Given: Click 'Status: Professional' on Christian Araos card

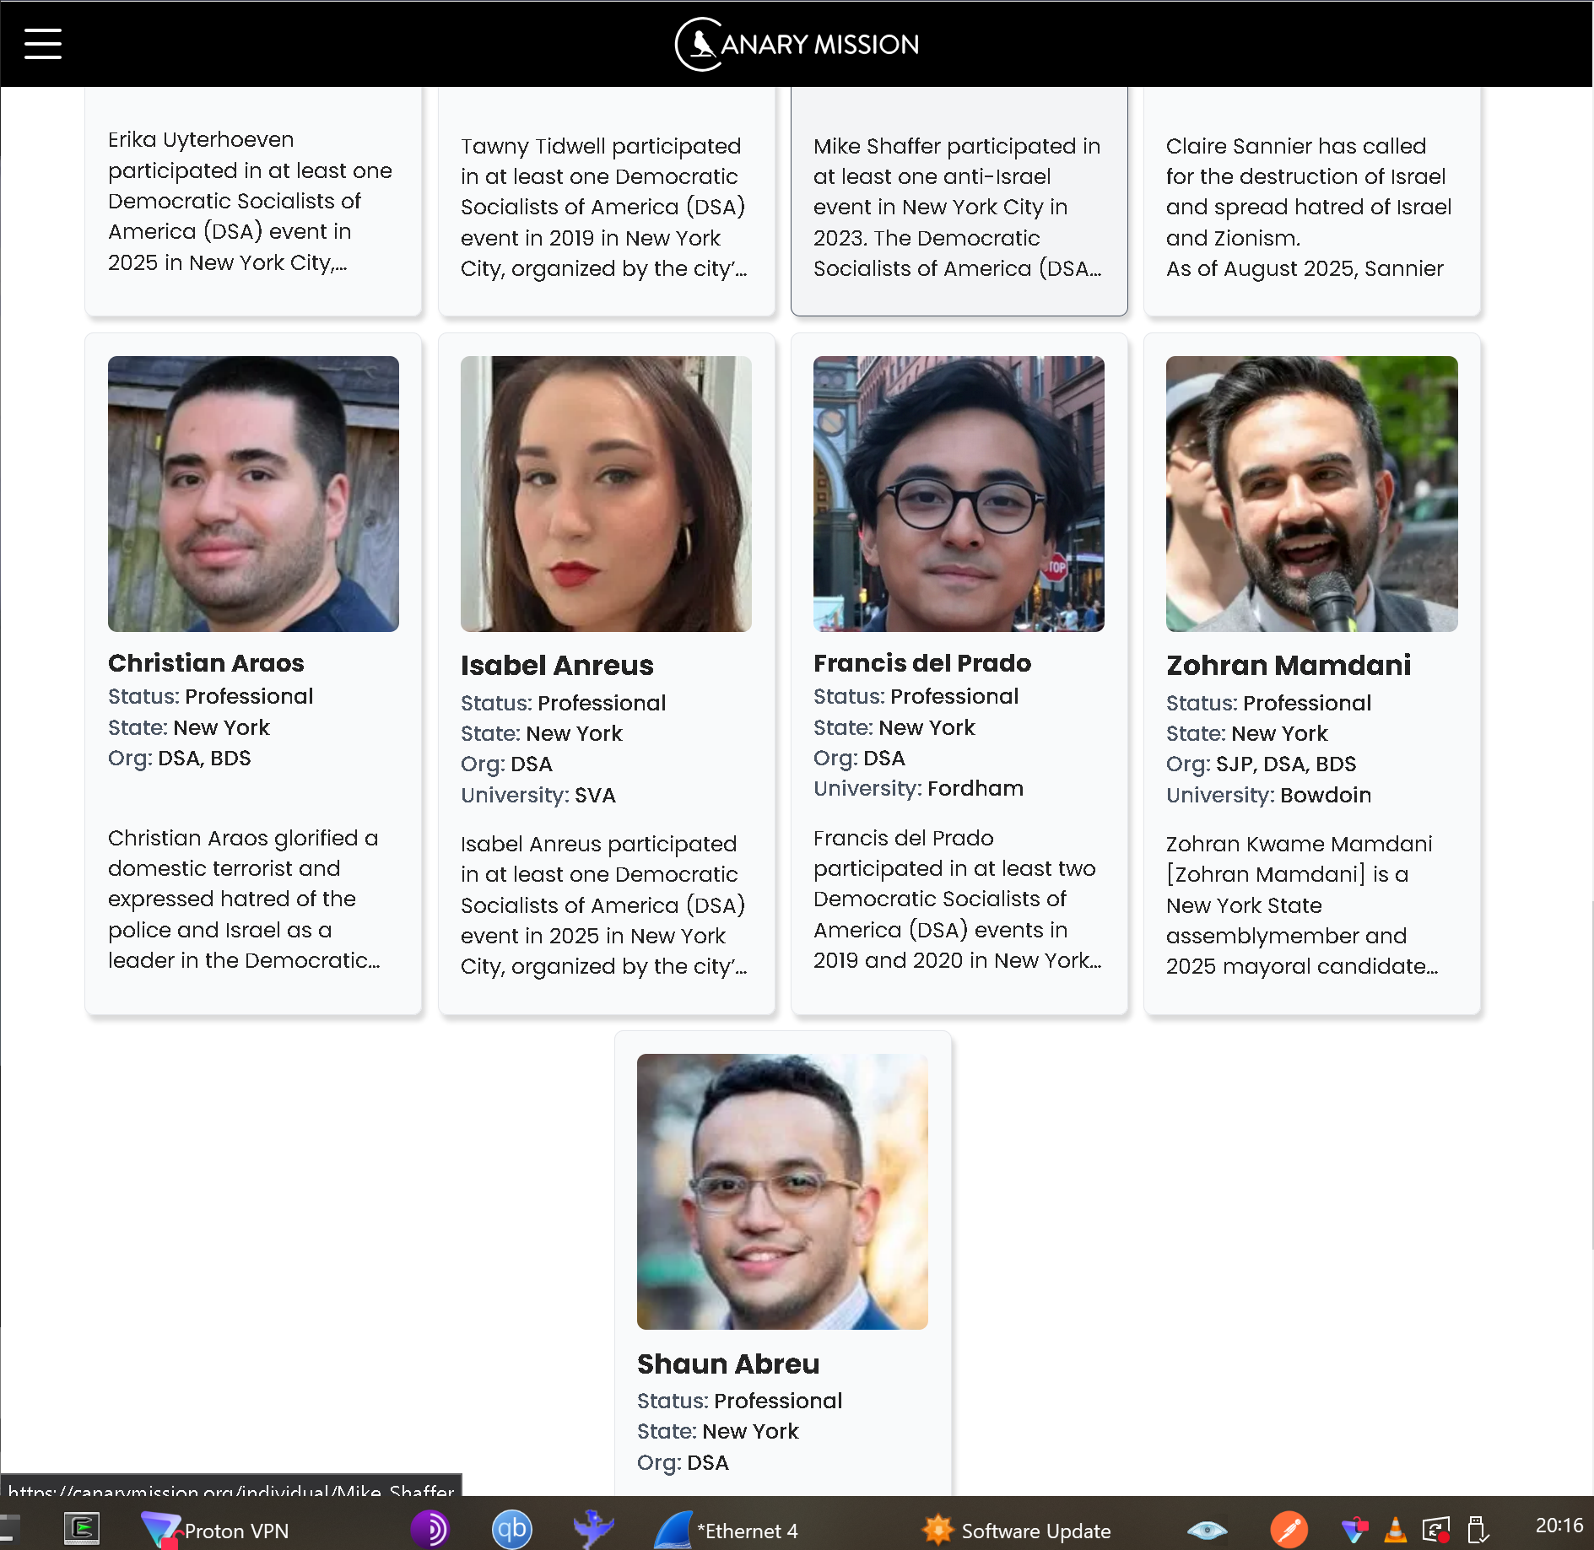Looking at the screenshot, I should pyautogui.click(x=210, y=696).
